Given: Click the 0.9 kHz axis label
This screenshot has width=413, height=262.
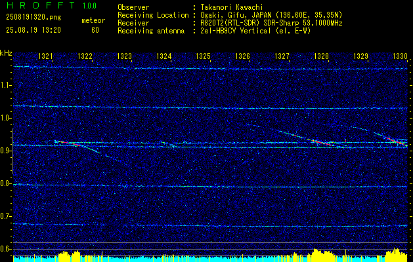Looking at the screenshot, I should (x=5, y=151).
